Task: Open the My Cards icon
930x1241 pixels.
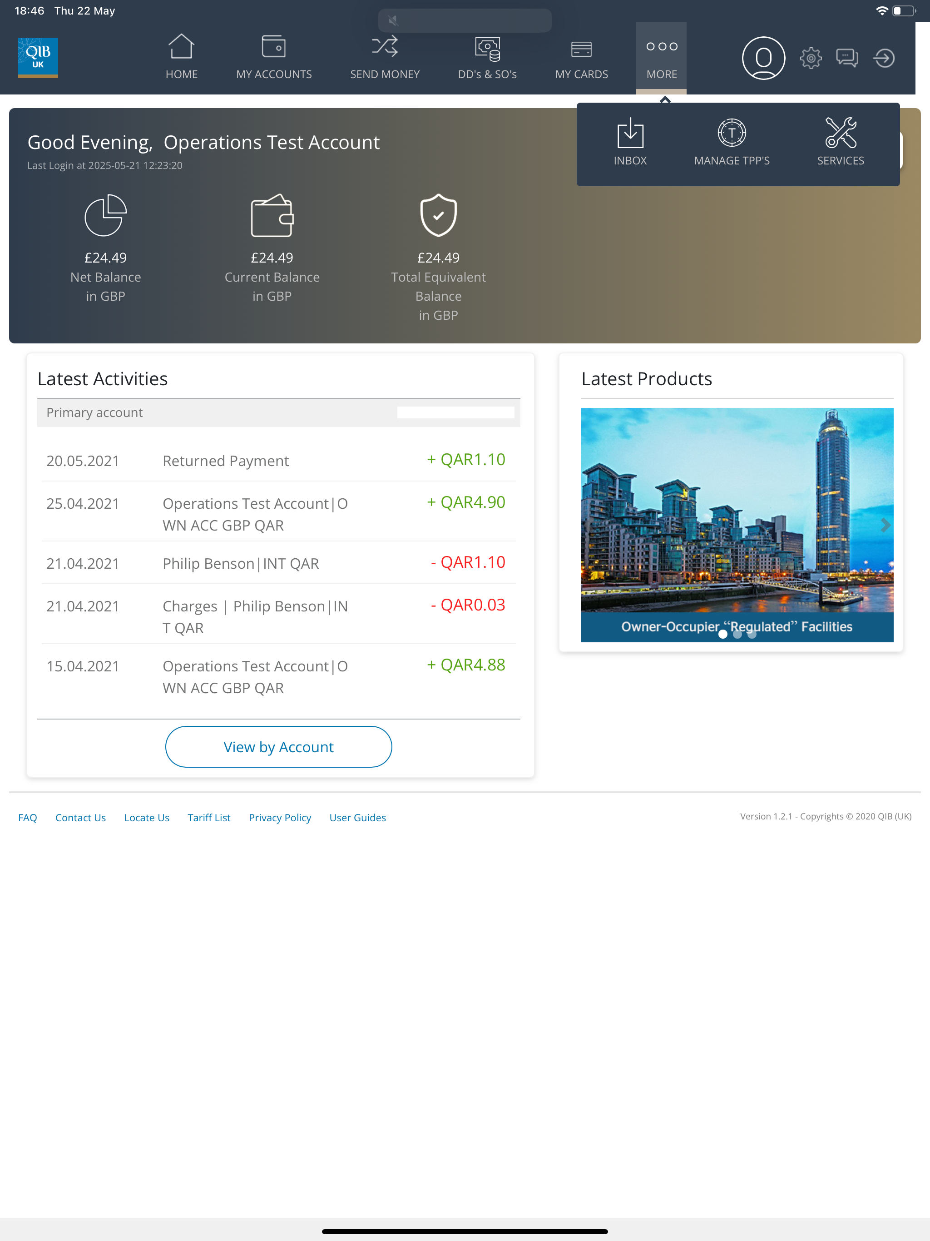Action: tap(581, 50)
